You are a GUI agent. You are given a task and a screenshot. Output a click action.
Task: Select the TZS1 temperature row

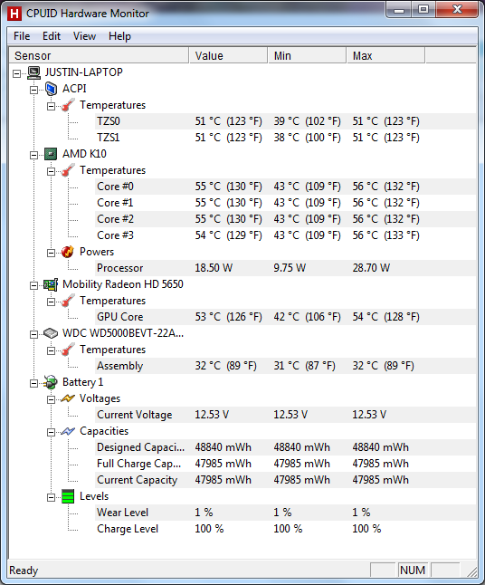(285, 138)
